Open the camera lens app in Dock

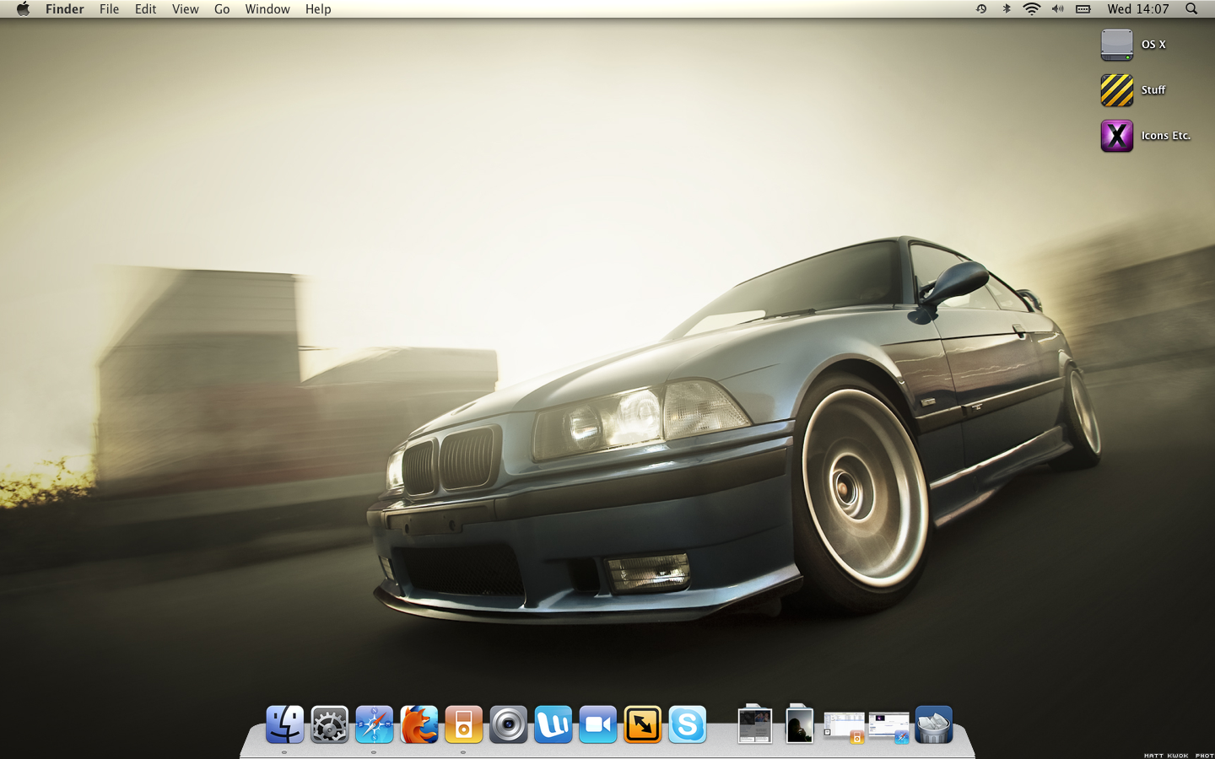pyautogui.click(x=509, y=724)
